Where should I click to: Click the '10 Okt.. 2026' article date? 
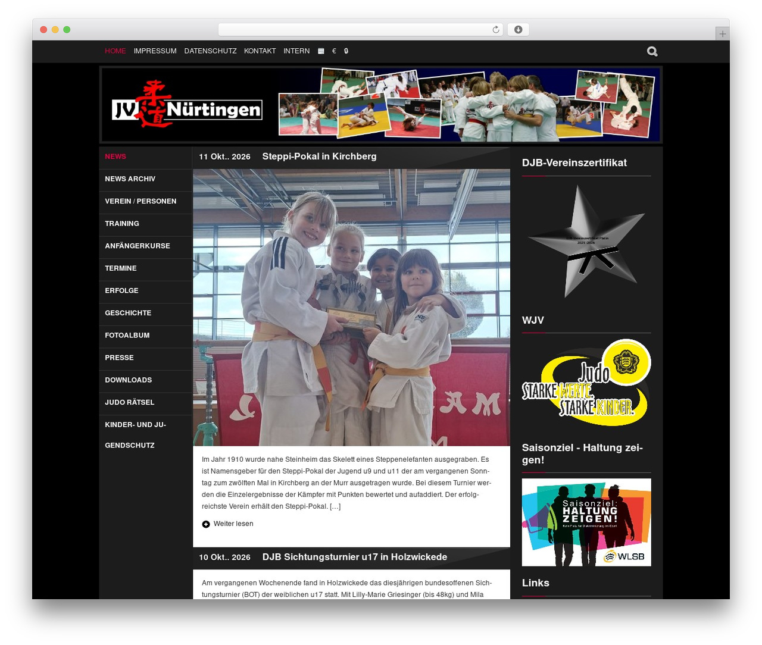click(224, 558)
